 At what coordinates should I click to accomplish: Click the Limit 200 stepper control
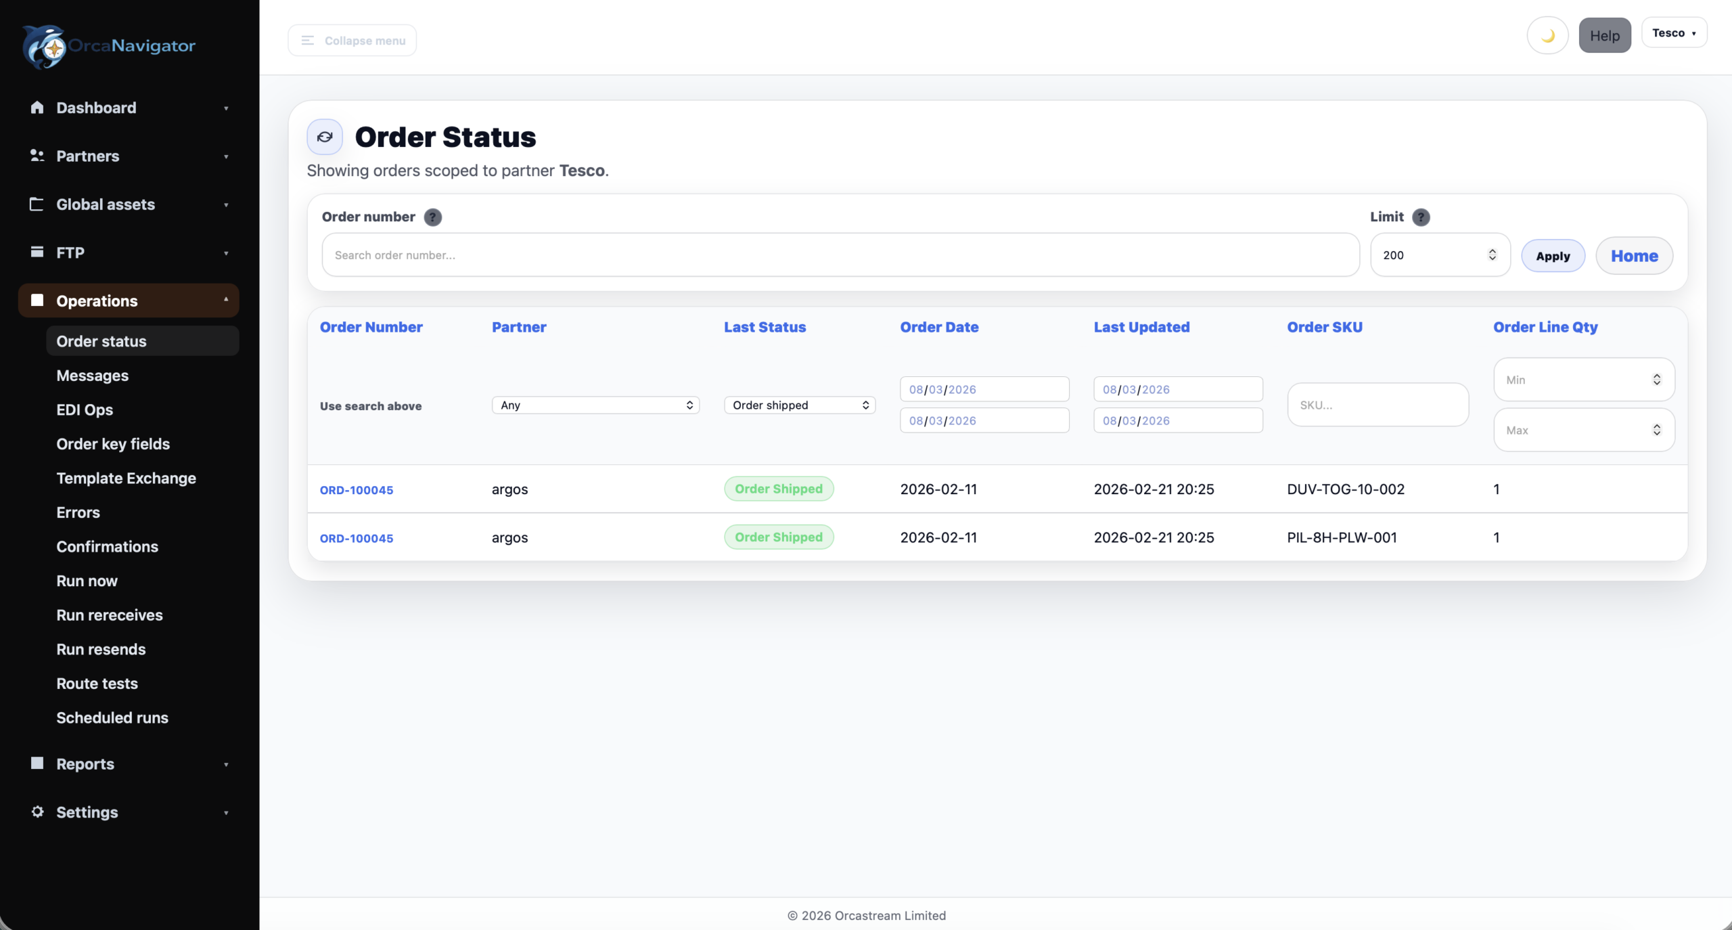[x=1492, y=254]
